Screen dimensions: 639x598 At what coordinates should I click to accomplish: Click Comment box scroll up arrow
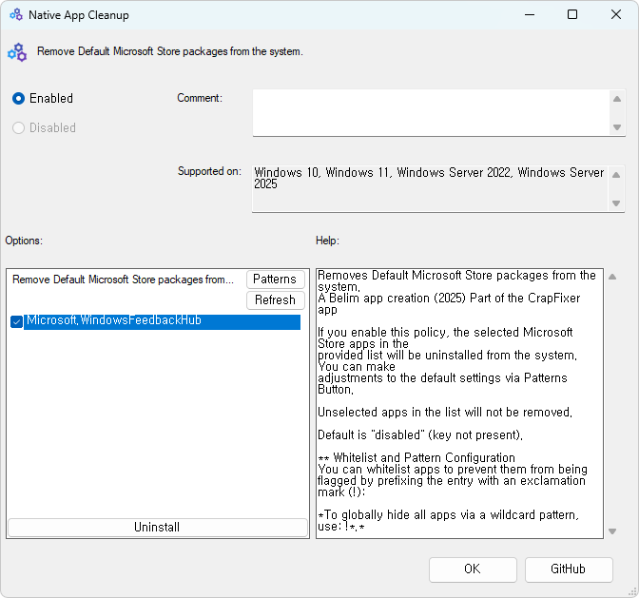click(617, 99)
